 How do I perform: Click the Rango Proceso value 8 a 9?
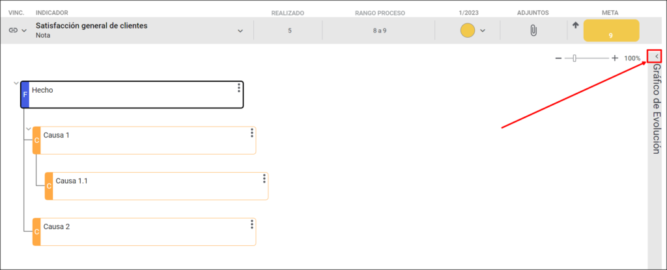(380, 31)
